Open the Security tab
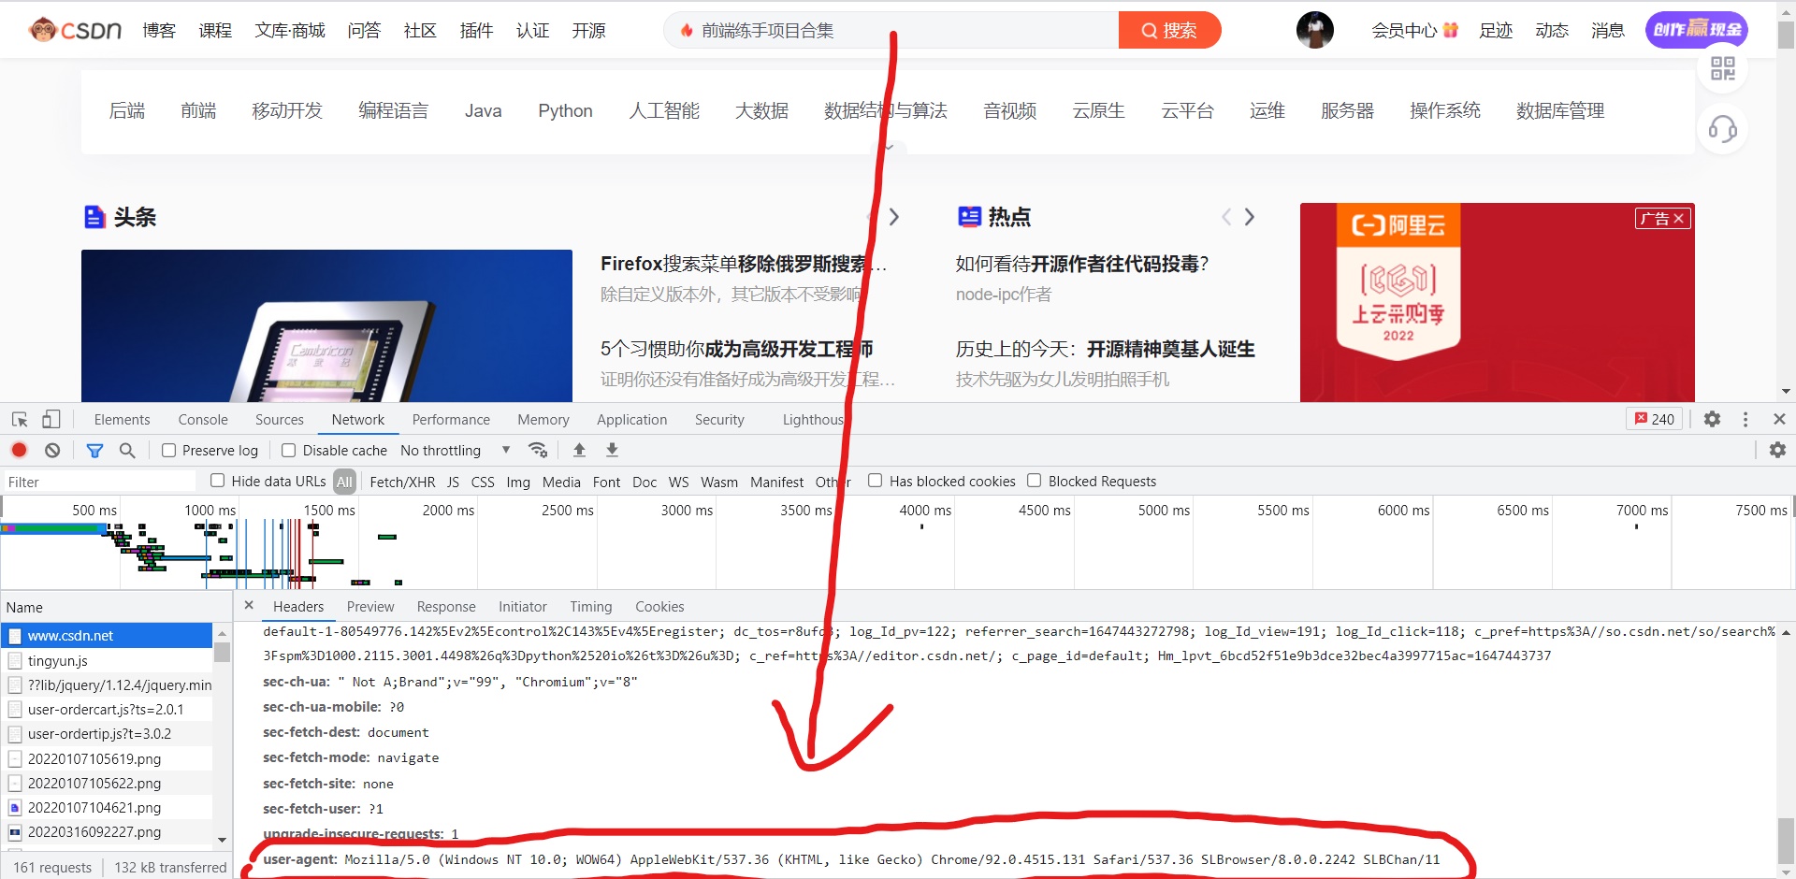Viewport: 1796px width, 879px height. pyautogui.click(x=719, y=420)
